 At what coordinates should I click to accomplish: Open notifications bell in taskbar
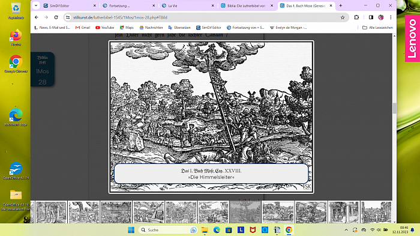(x=413, y=230)
